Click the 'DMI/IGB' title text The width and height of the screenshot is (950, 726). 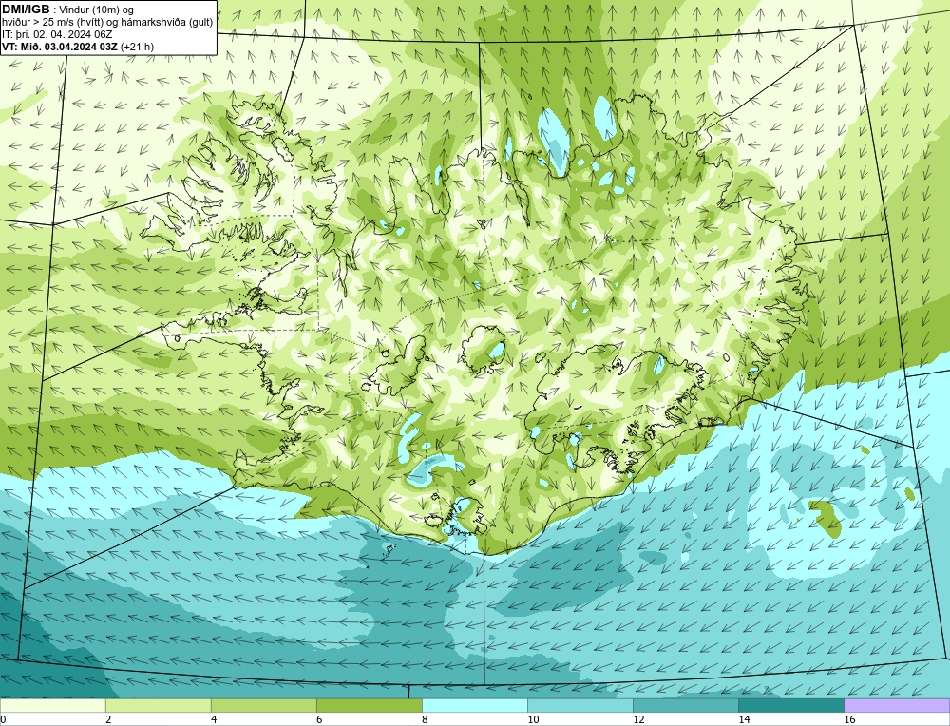(26, 10)
